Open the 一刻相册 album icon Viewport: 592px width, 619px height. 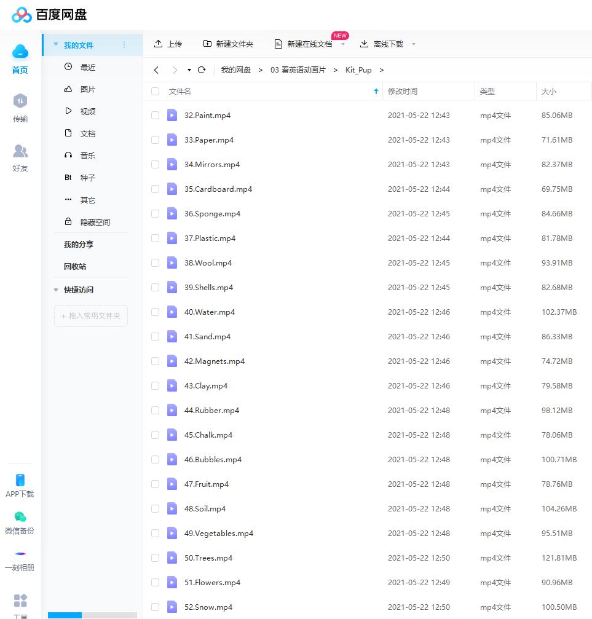pos(20,554)
